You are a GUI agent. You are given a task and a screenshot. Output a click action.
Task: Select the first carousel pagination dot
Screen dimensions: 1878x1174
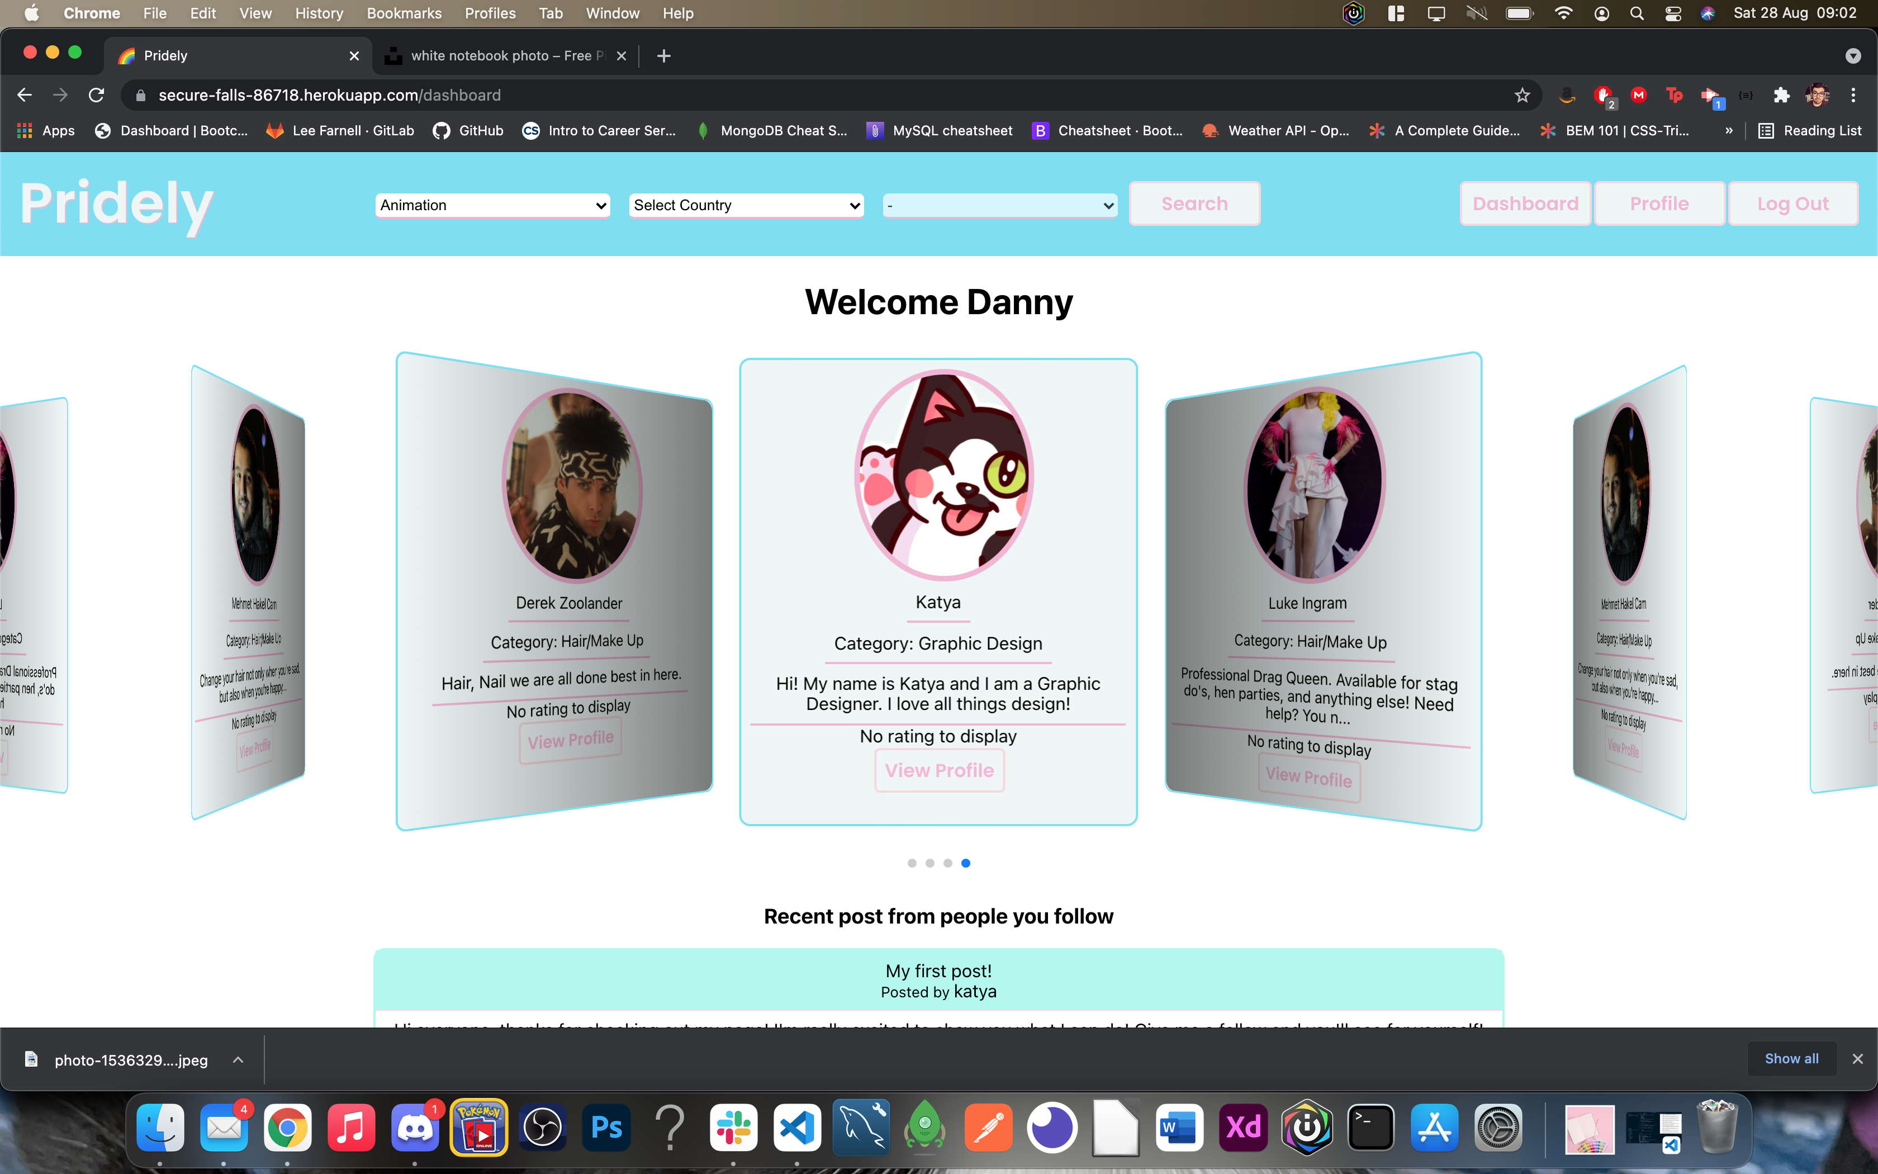click(x=912, y=863)
